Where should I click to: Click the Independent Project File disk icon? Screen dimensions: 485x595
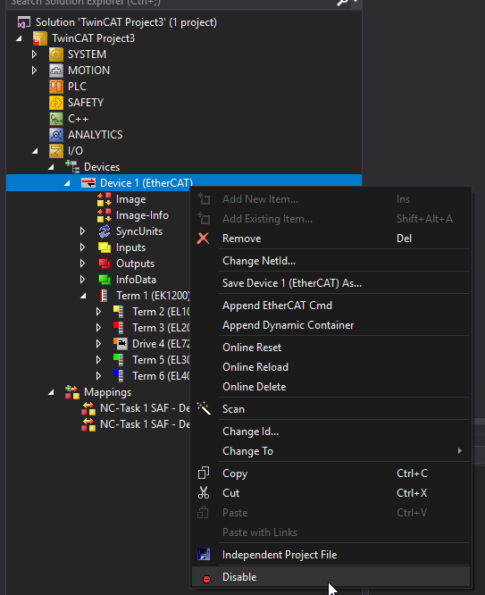coord(204,555)
